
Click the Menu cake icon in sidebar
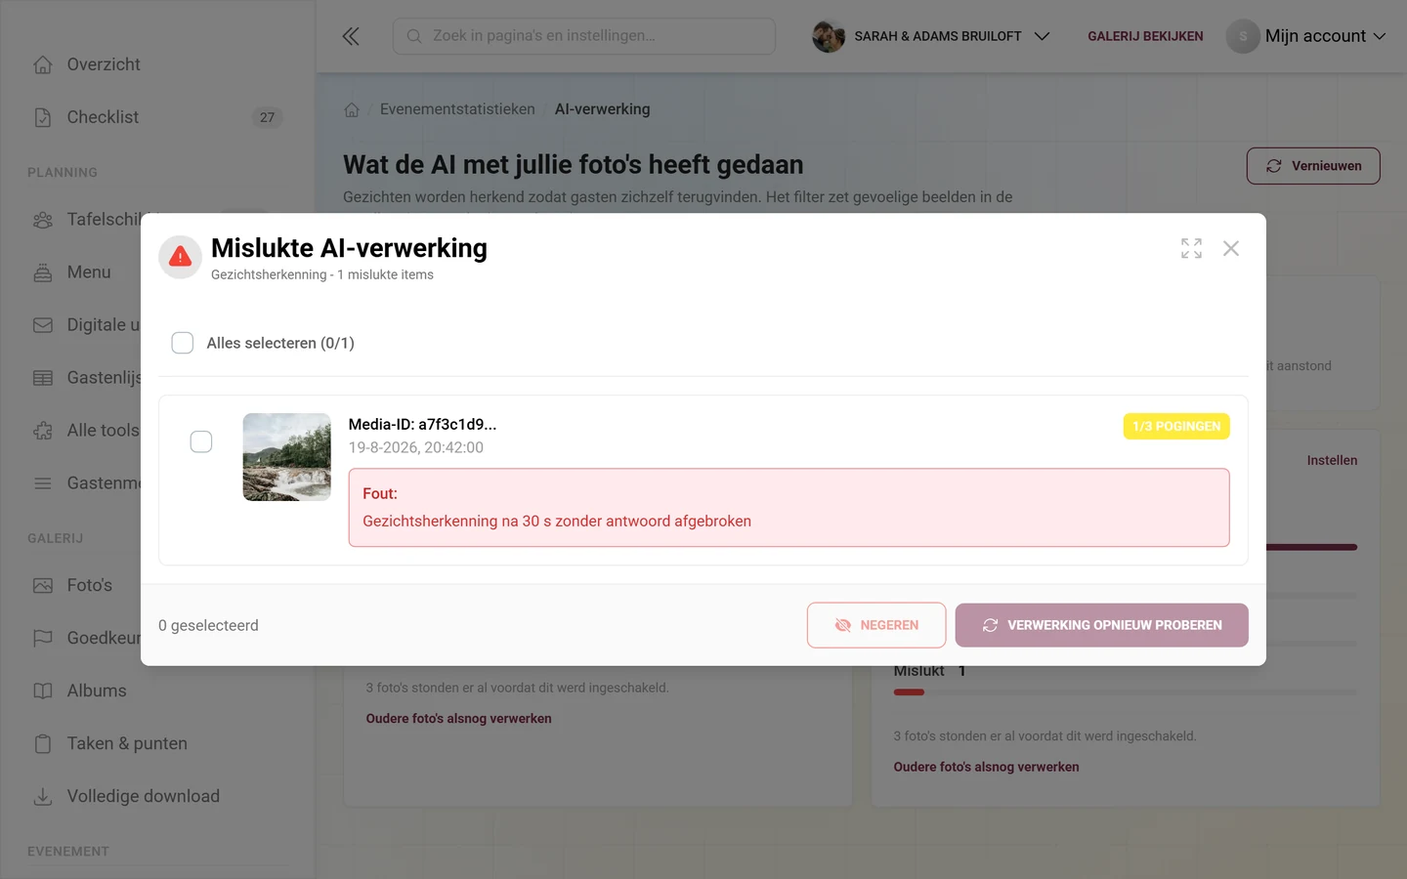[43, 272]
